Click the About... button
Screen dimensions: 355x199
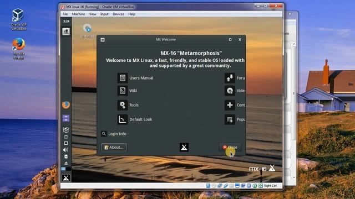coord(114,148)
